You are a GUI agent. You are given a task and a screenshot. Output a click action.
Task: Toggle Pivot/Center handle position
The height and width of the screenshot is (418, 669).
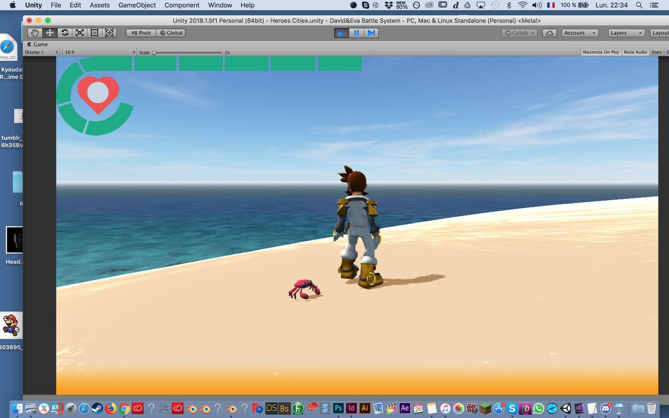click(x=141, y=33)
